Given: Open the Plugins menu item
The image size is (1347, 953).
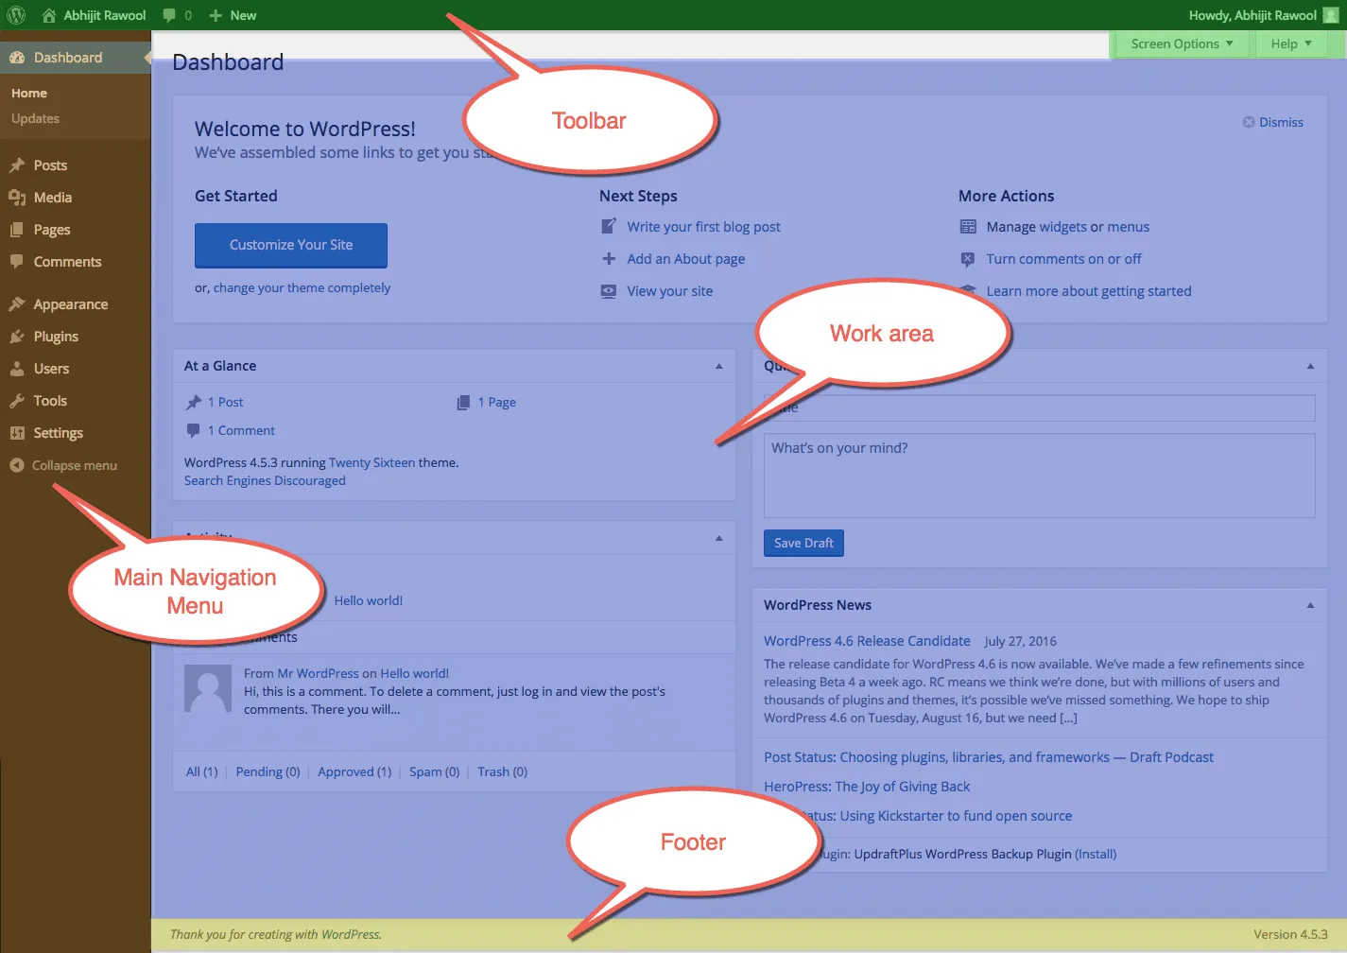Looking at the screenshot, I should point(76,337).
